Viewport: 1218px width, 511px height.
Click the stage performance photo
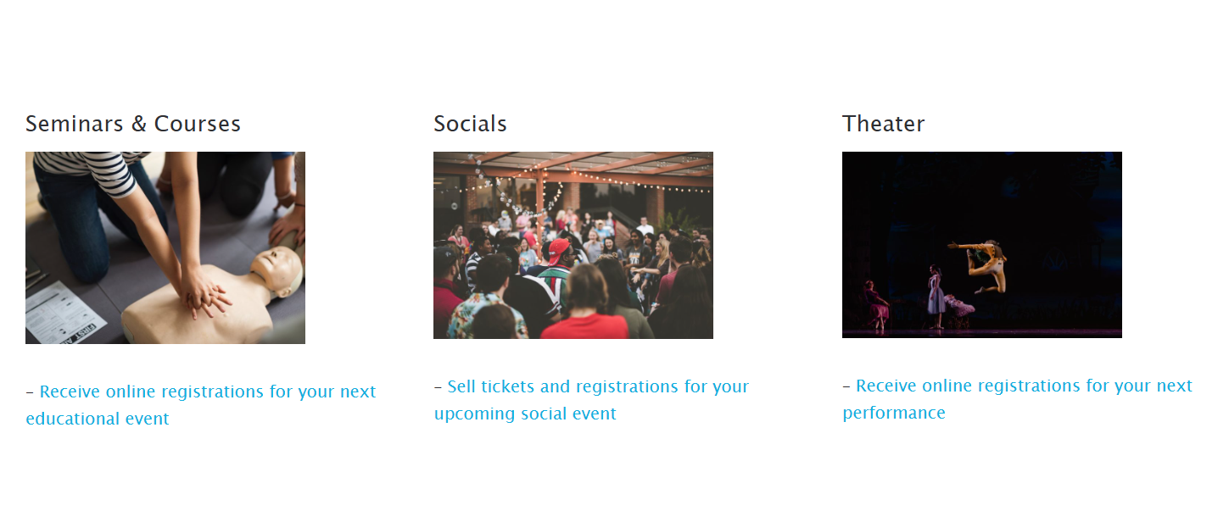[981, 245]
